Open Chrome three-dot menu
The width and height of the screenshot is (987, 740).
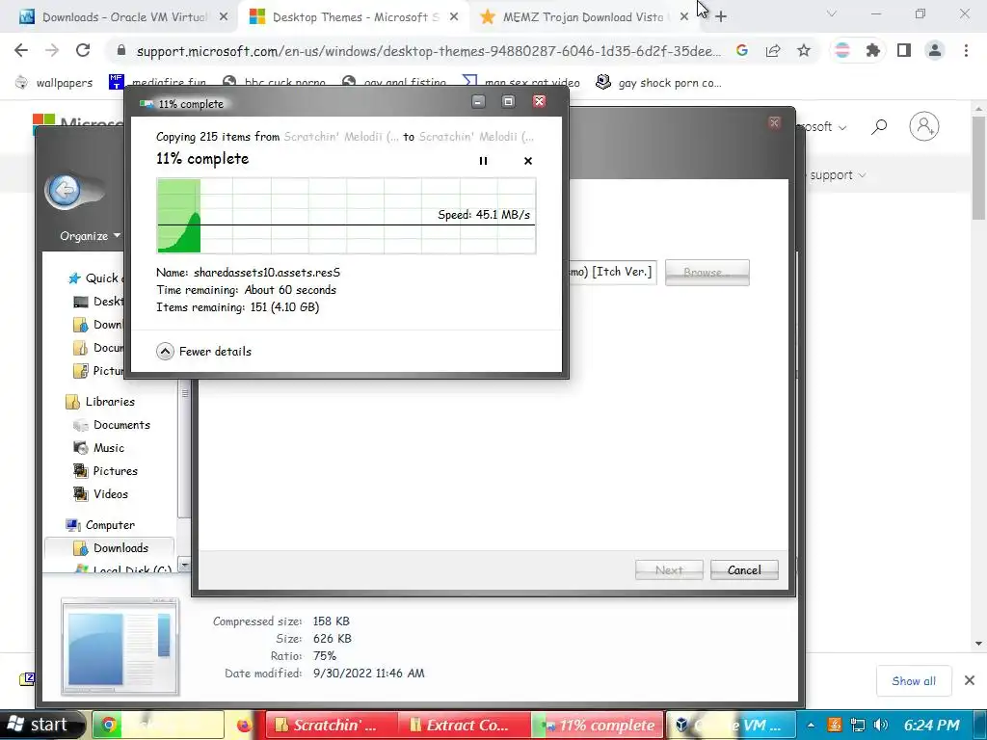[x=966, y=50]
